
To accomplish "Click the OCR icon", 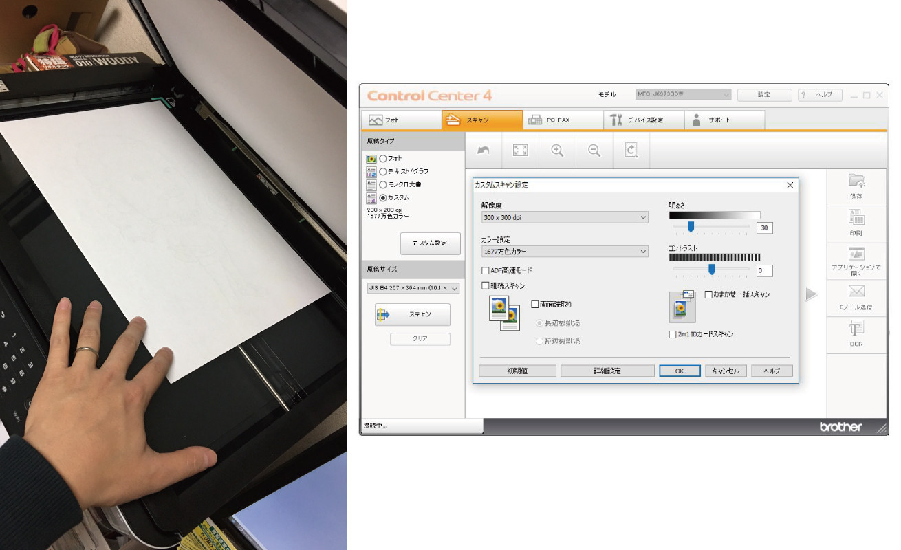I will coord(856,329).
